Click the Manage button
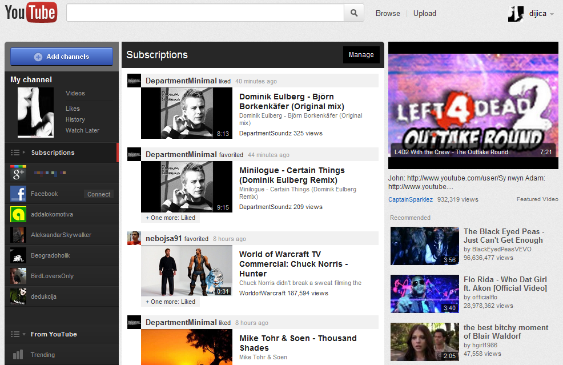 [361, 55]
